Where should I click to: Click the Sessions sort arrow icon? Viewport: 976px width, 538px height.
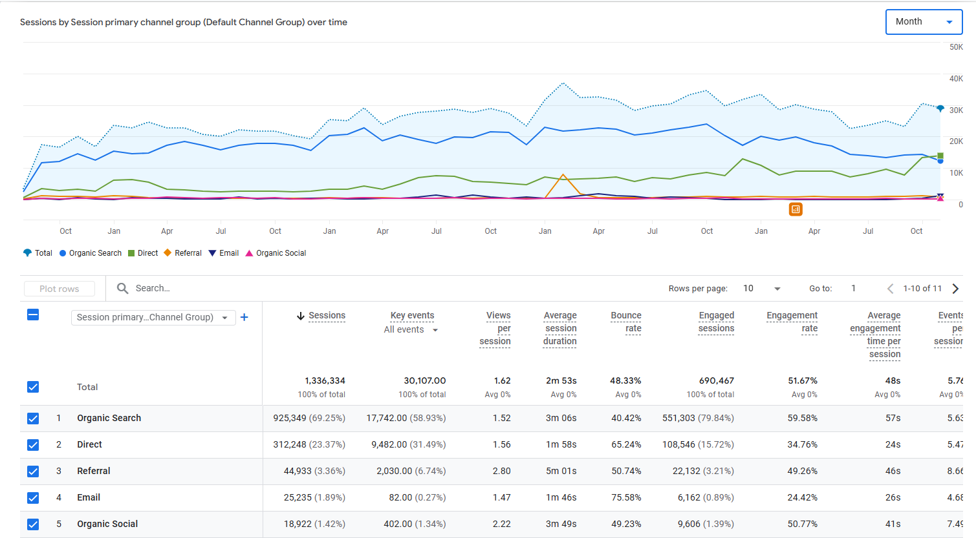coord(300,316)
